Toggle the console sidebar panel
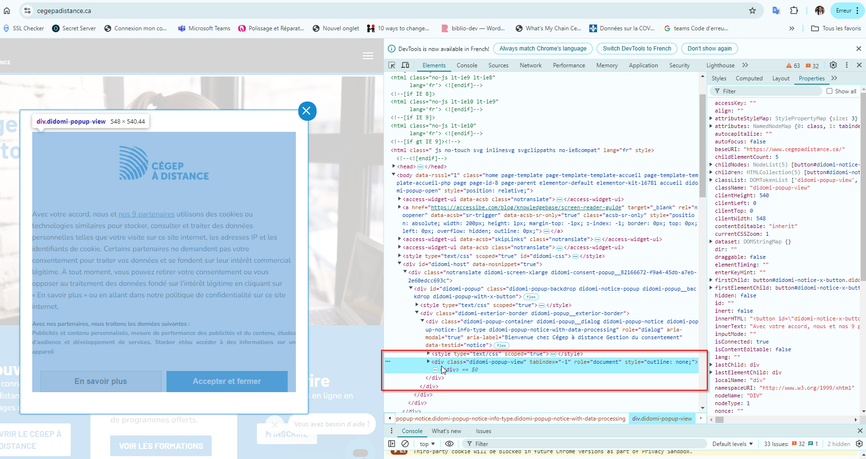Viewport: 866px width, 459px height. point(392,444)
